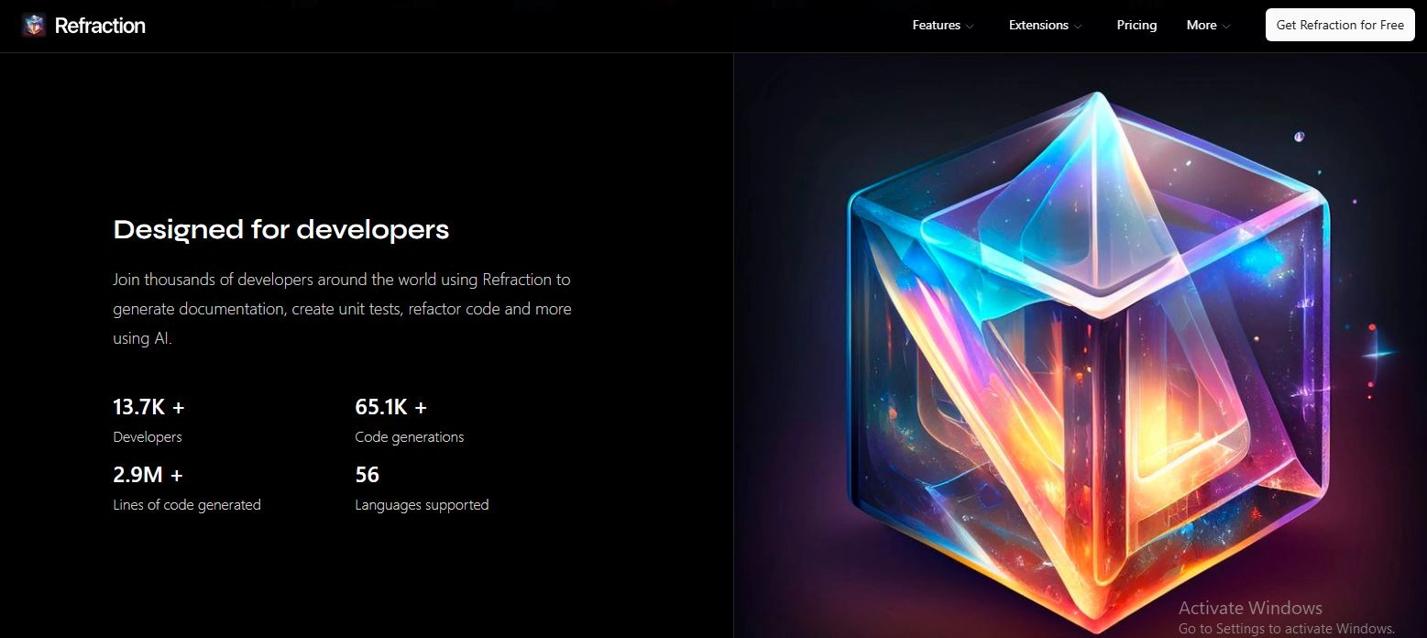The image size is (1427, 638).
Task: Click Get Refraction for Free button
Action: [x=1340, y=25]
